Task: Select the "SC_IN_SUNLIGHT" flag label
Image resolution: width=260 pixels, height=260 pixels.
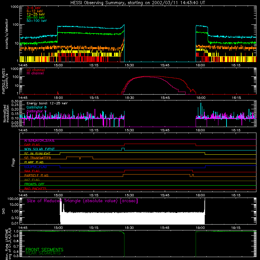Action: 37,153
